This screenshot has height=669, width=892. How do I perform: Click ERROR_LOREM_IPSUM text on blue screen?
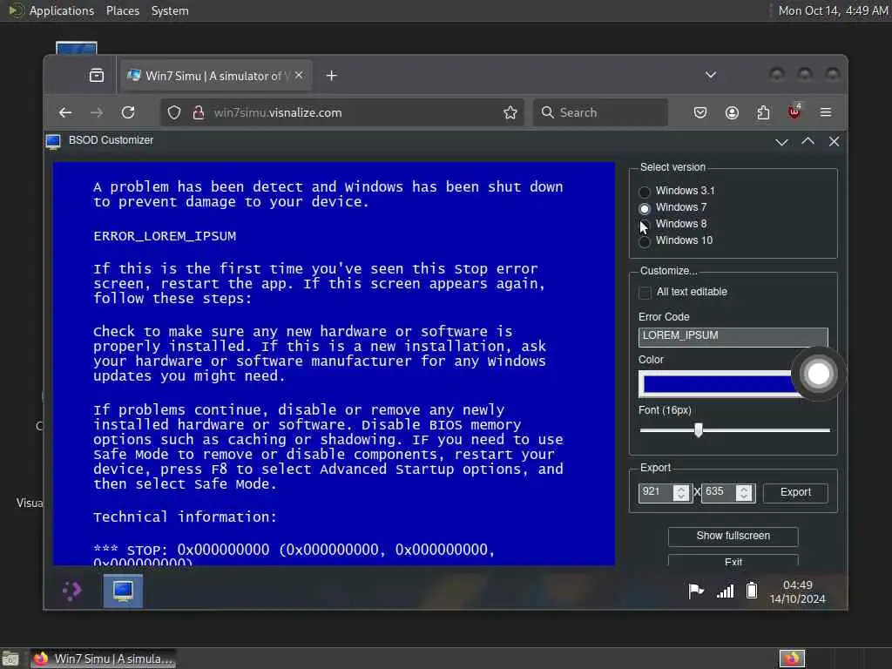click(165, 236)
